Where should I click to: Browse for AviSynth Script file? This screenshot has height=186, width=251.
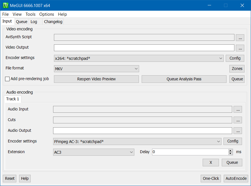click(240, 38)
